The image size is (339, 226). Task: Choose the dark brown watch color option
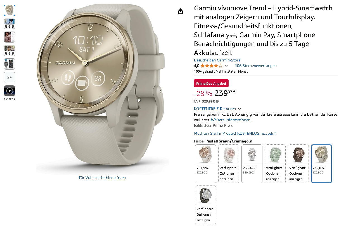(298, 164)
